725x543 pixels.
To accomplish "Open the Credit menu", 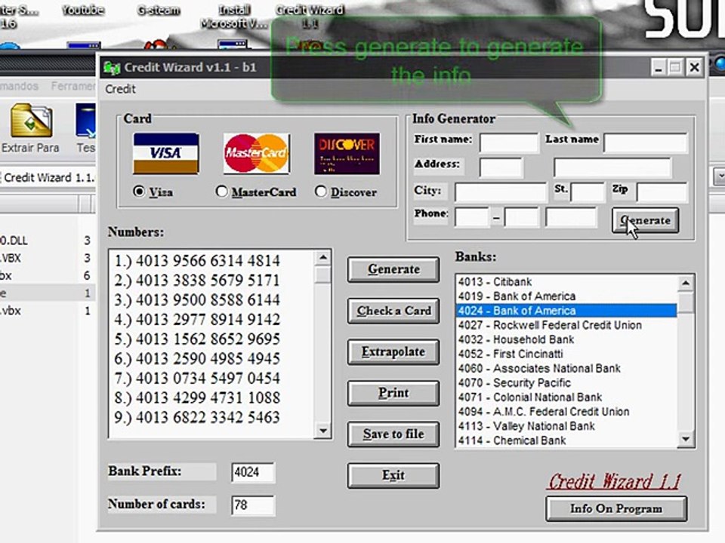I will point(120,89).
